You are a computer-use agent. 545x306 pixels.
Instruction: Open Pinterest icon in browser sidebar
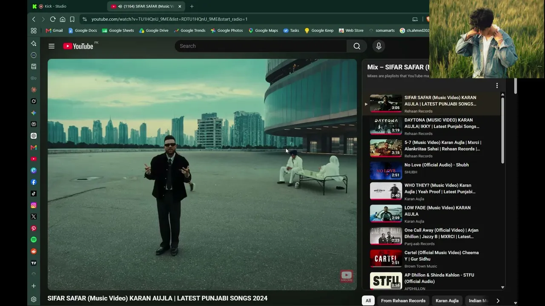click(34, 228)
